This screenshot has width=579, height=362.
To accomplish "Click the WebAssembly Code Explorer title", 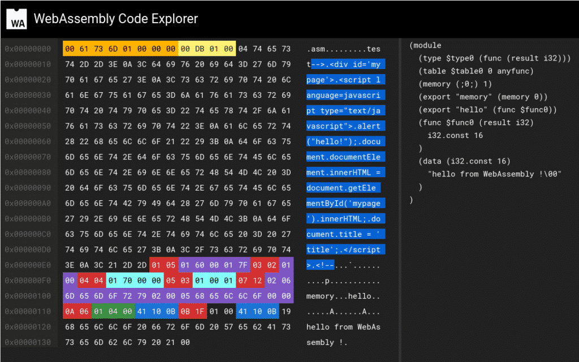I will (115, 19).
